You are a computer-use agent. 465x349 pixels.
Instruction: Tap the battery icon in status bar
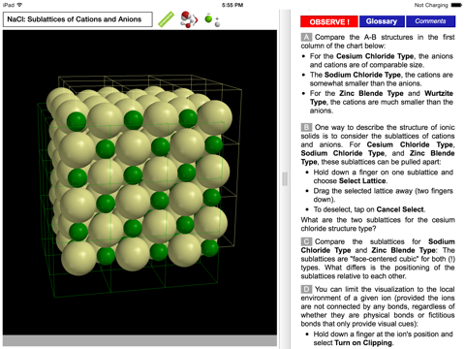tap(456, 5)
